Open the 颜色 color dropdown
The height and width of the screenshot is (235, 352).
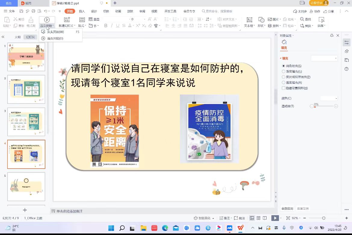pos(329,98)
